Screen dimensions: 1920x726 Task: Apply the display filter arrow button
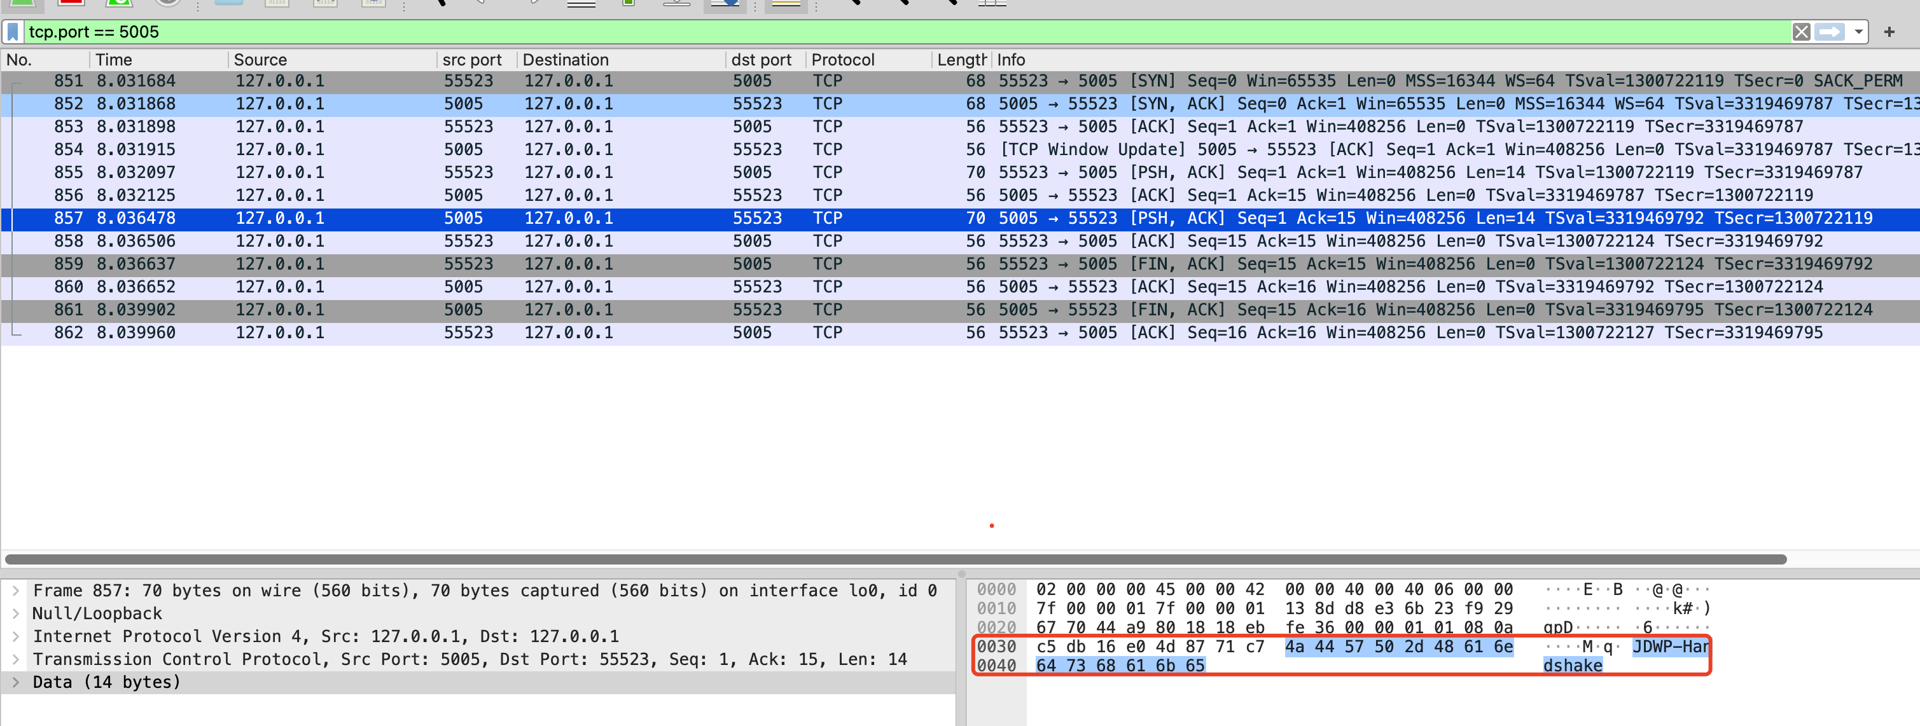coord(1828,32)
